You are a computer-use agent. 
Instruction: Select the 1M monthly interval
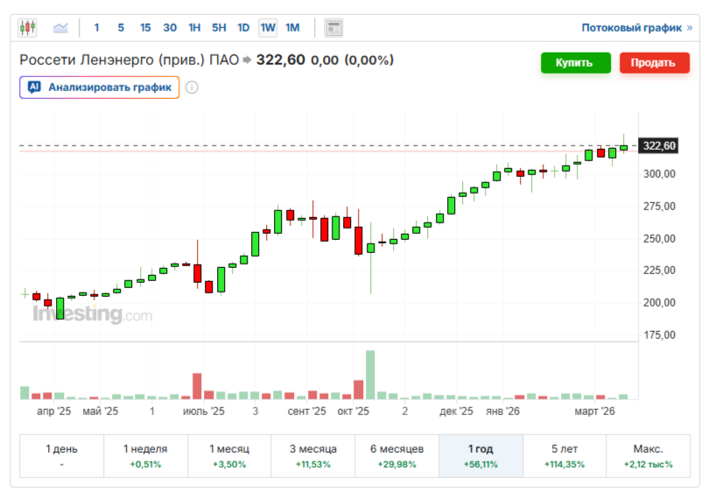(292, 28)
